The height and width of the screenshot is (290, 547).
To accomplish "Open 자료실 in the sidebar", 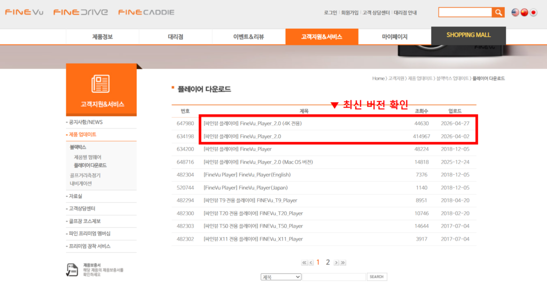I will pos(75,196).
